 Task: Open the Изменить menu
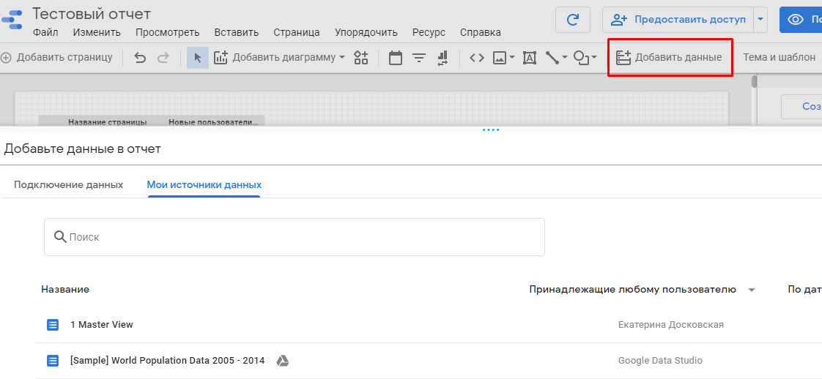[x=97, y=32]
